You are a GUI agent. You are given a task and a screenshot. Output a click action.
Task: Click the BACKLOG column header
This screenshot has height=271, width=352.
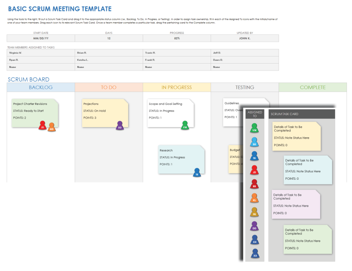tap(41, 87)
